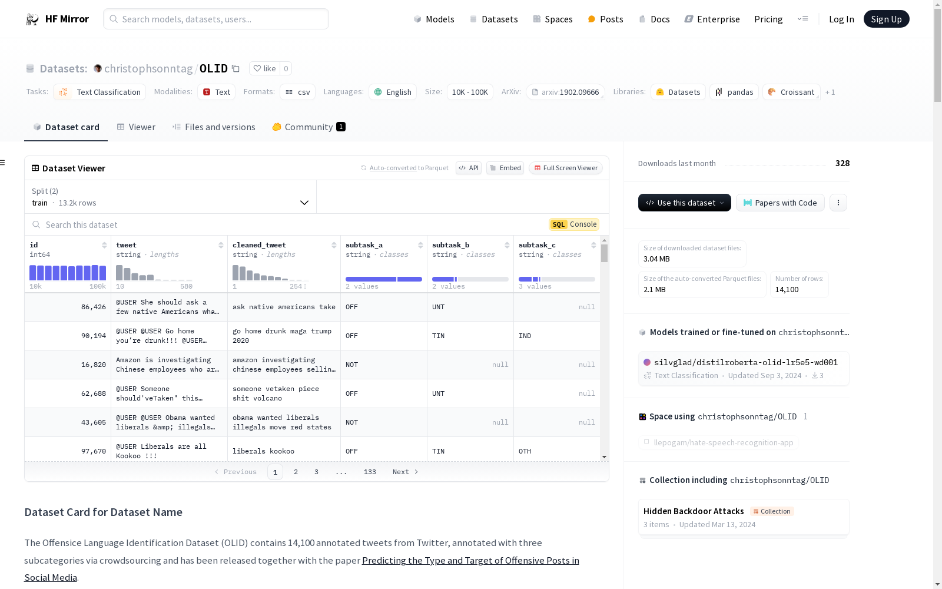
Task: Sort by the subtask_b column
Action: pyautogui.click(x=507, y=245)
